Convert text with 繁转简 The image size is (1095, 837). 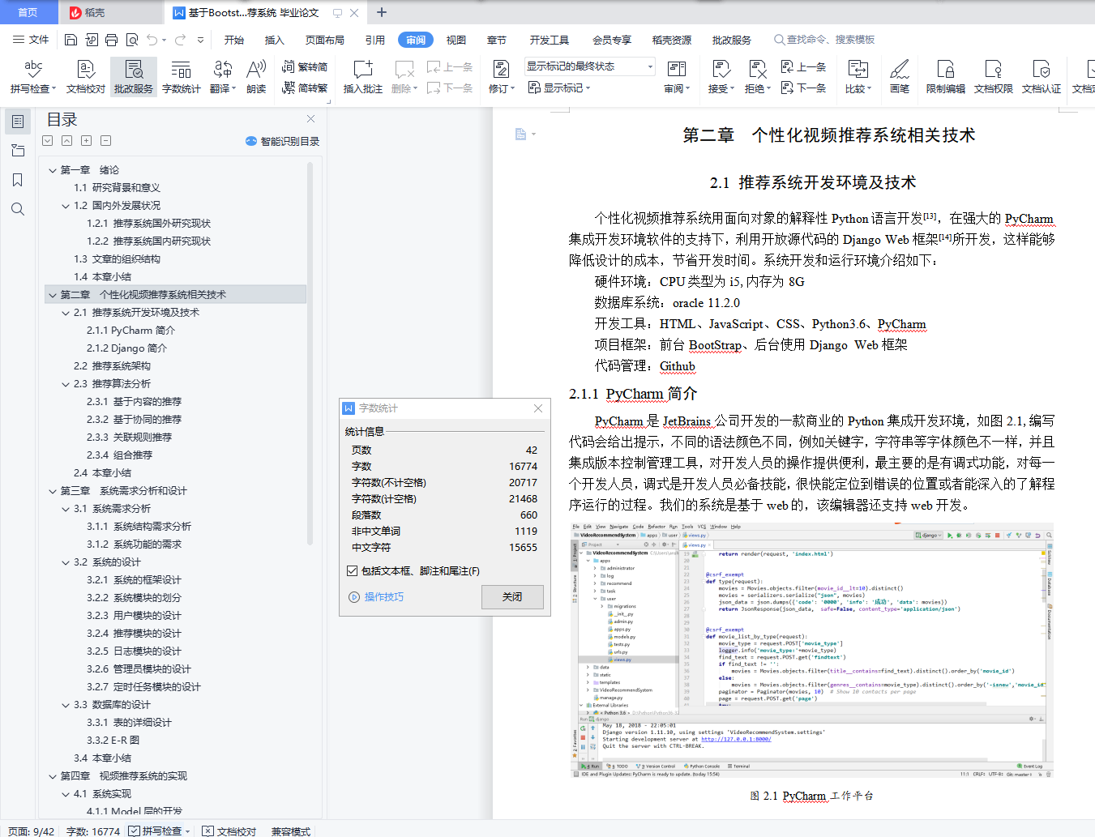point(305,67)
